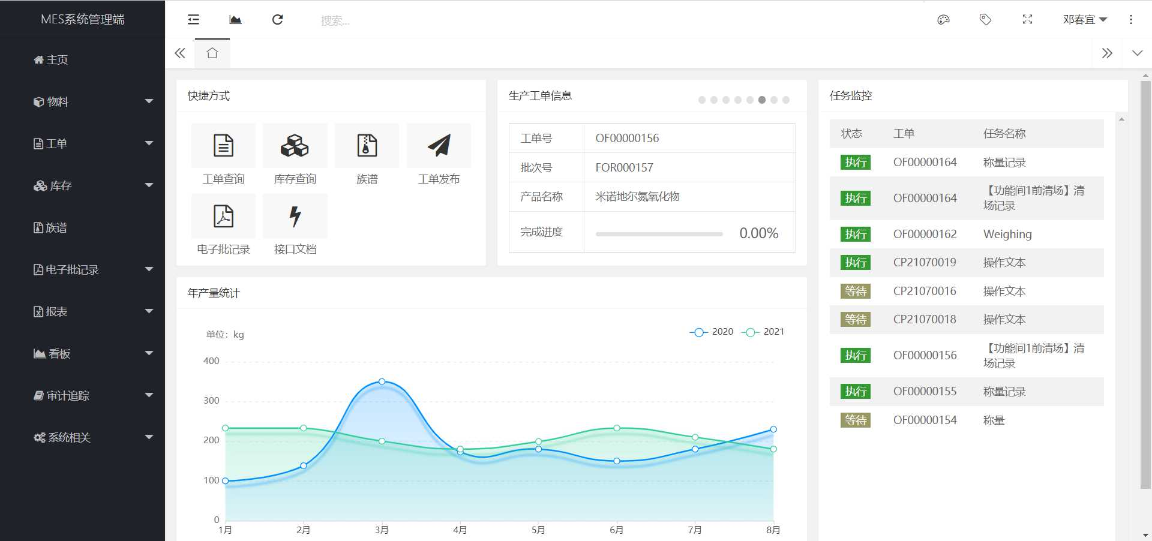The width and height of the screenshot is (1152, 541).
Task: Select first carousel dot in 生产工单信息
Action: (702, 100)
